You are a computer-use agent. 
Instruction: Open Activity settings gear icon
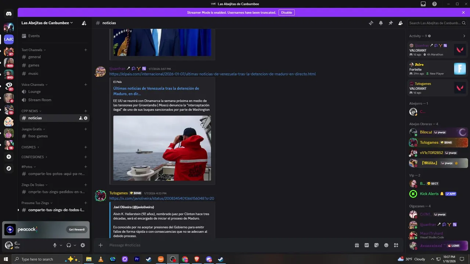[x=429, y=36]
